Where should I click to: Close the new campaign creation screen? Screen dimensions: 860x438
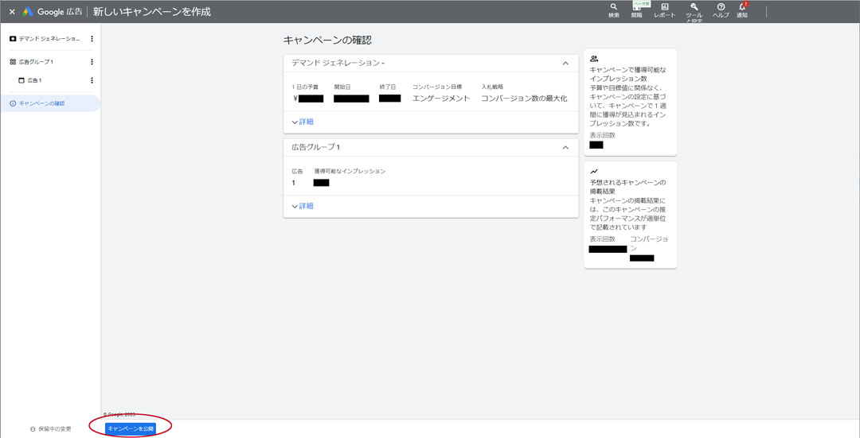pyautogui.click(x=12, y=12)
